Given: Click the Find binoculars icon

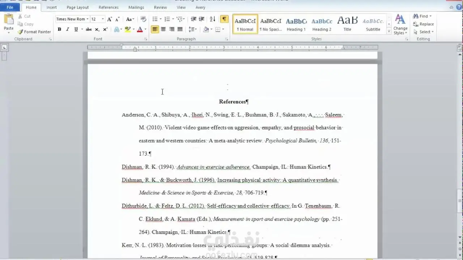Looking at the screenshot, I should click(416, 16).
